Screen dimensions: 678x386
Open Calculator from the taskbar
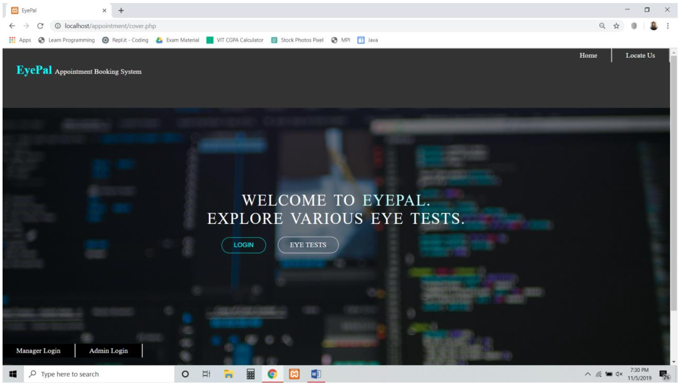250,374
